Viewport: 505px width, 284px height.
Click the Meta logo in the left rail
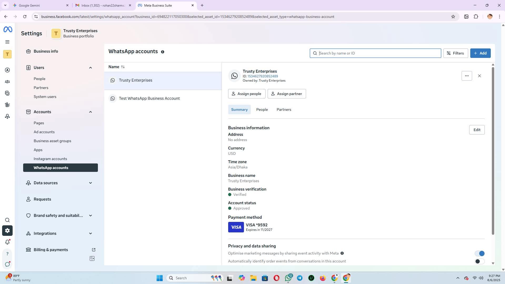[x=8, y=29]
